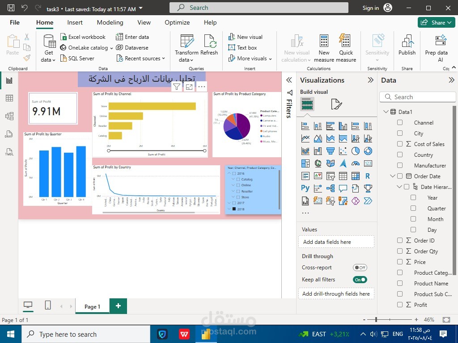Click the Save icon in title bar

point(11,8)
